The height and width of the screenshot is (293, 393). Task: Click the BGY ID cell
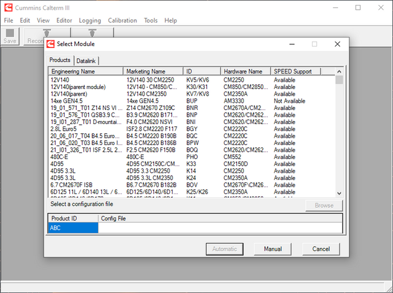coord(192,129)
